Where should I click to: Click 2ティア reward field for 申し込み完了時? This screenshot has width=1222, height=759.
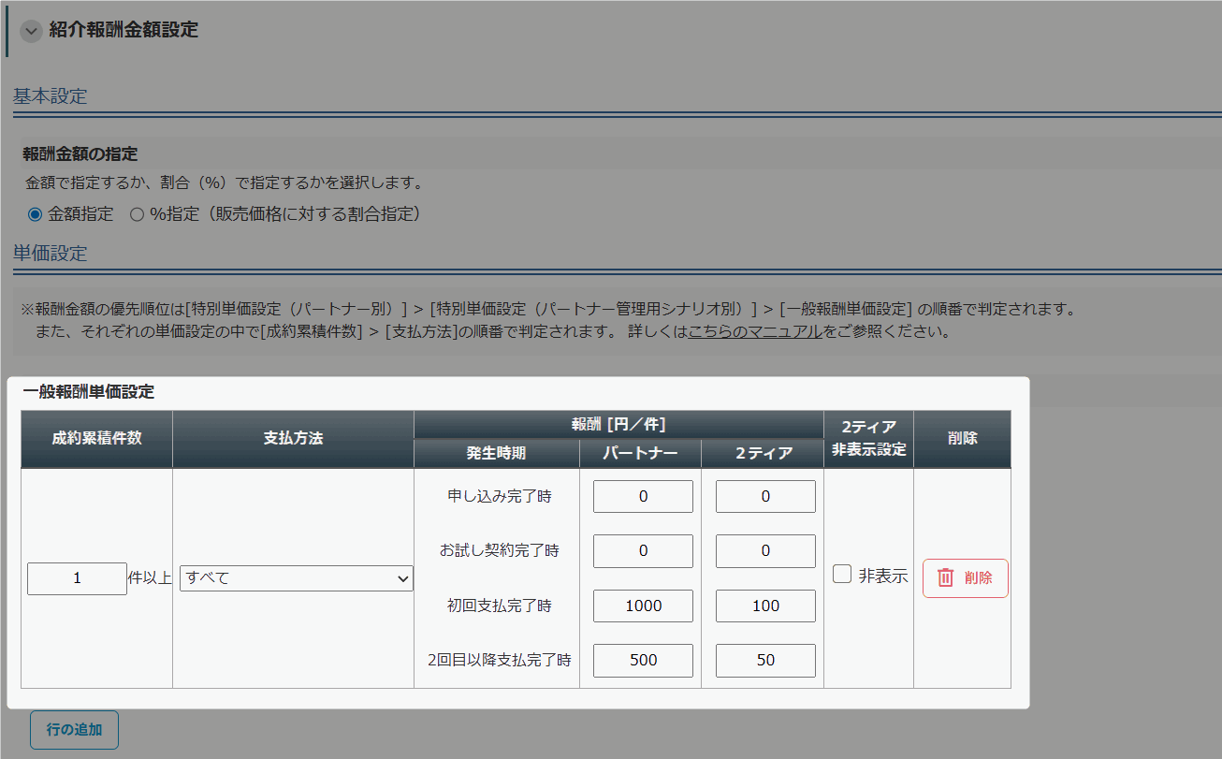(x=765, y=497)
